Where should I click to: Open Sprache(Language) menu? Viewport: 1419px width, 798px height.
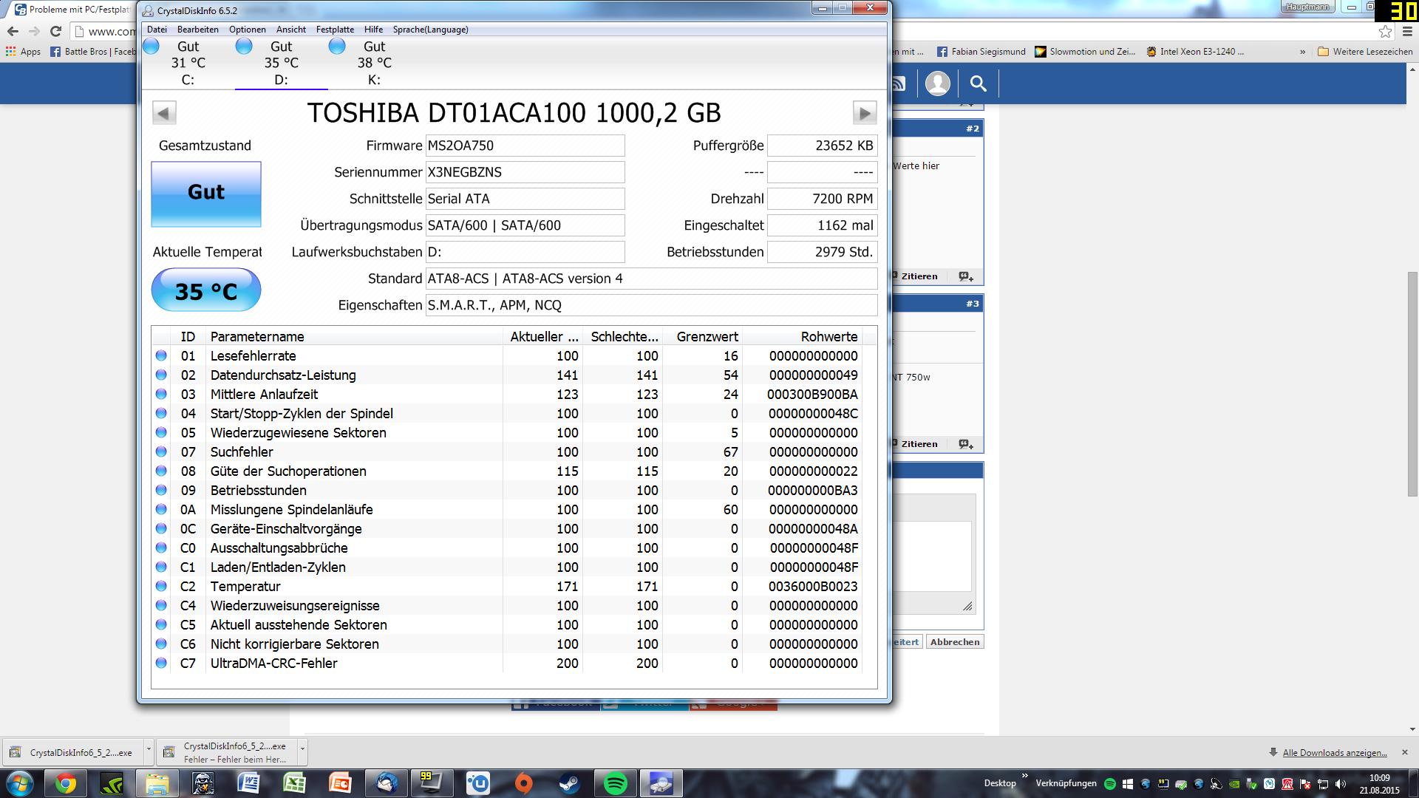coord(430,30)
